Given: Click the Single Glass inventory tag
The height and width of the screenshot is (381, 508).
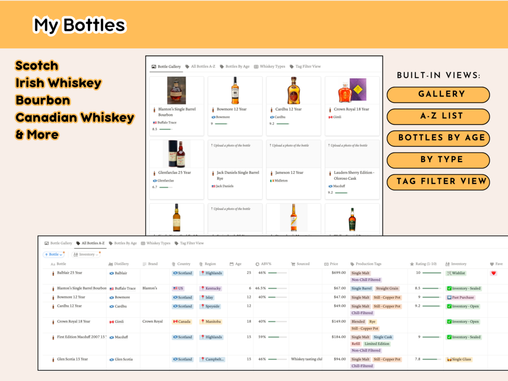Looking at the screenshot, I should 459,359.
